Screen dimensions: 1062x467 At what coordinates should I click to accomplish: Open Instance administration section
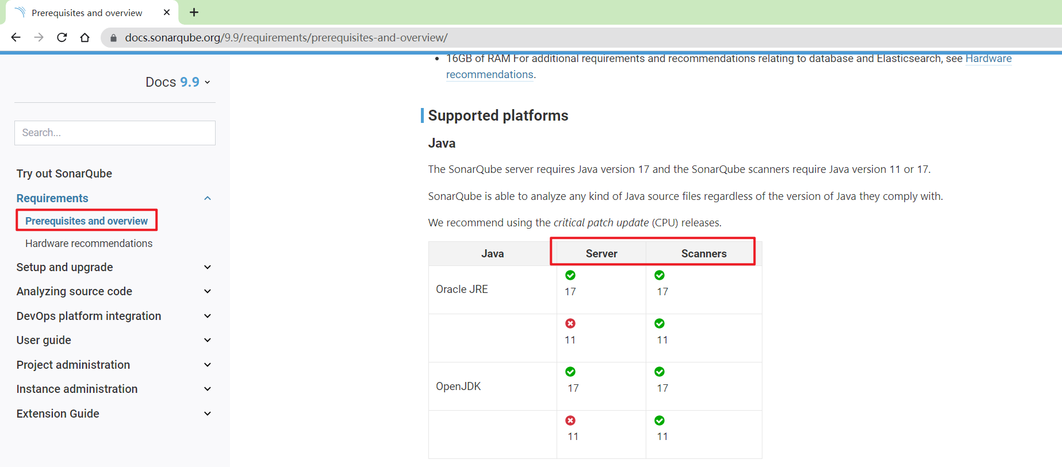[77, 389]
